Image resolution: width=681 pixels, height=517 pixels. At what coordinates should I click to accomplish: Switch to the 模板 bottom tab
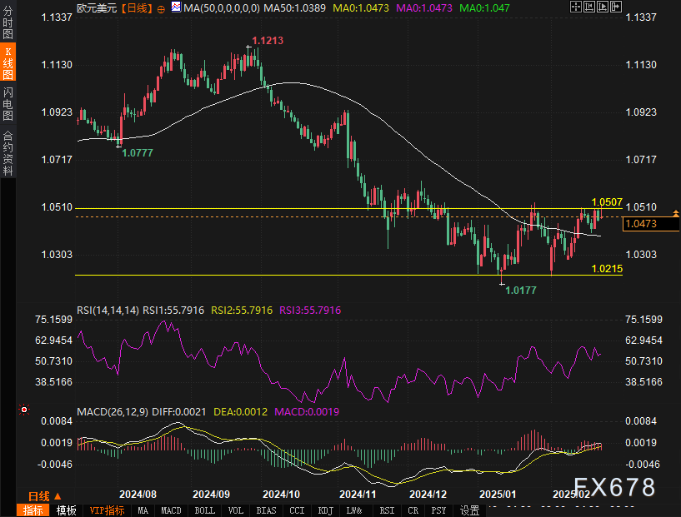pyautogui.click(x=67, y=510)
